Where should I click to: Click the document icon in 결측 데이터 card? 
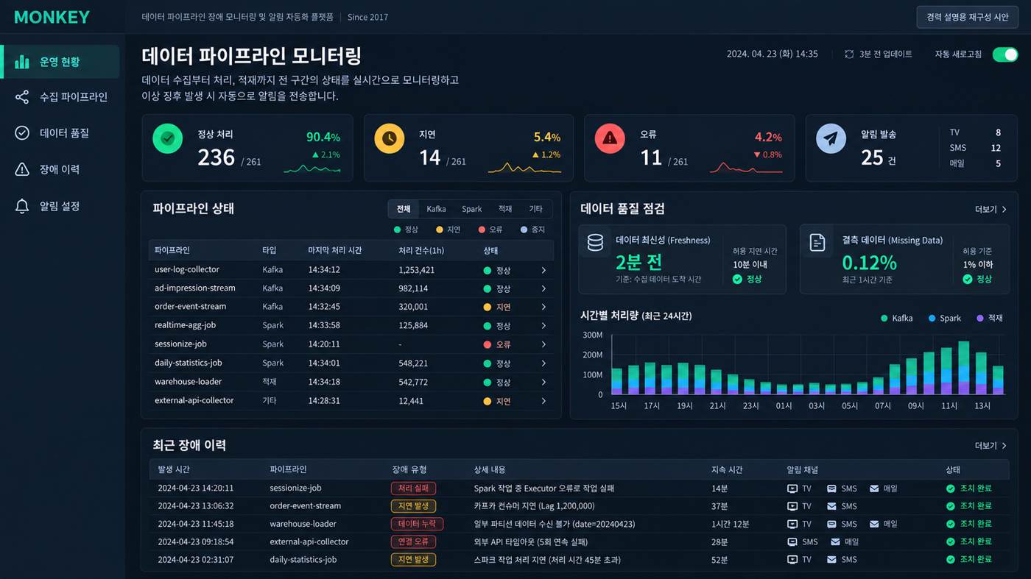click(817, 242)
